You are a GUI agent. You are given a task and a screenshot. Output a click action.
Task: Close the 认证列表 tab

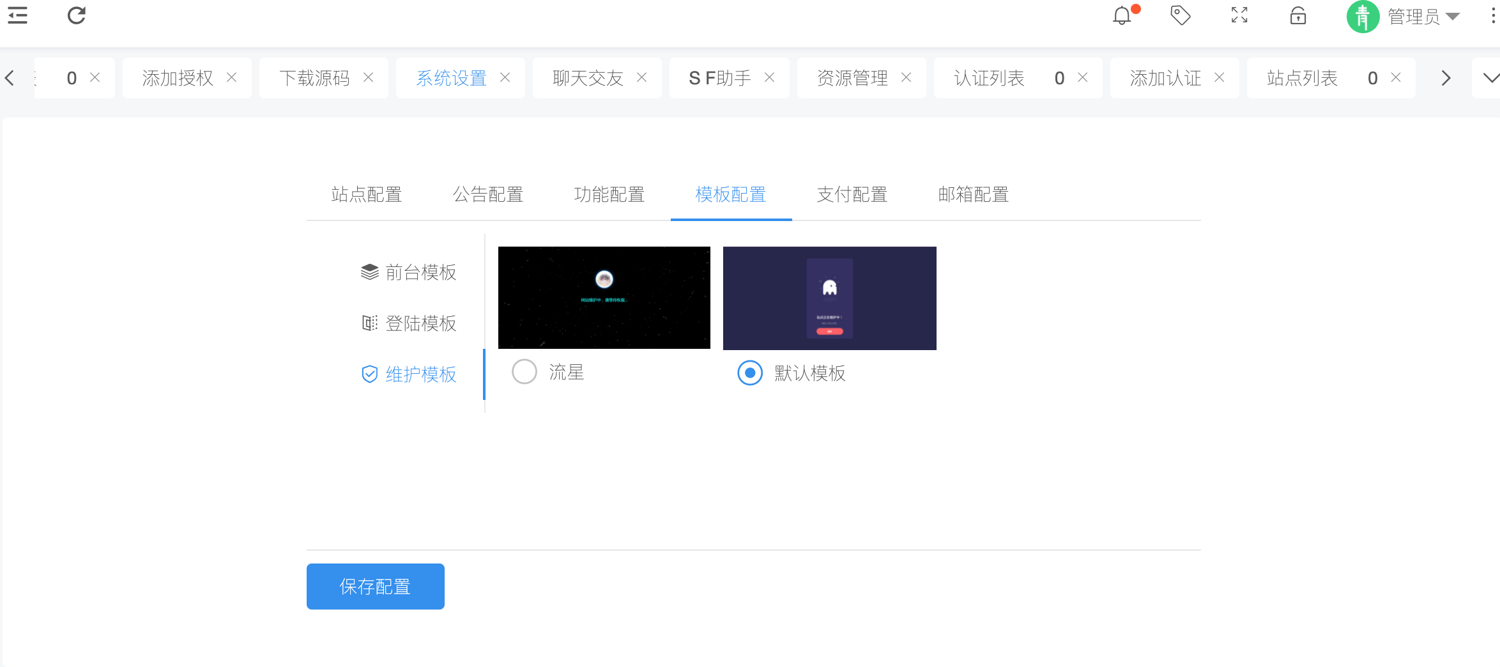[x=1083, y=77]
